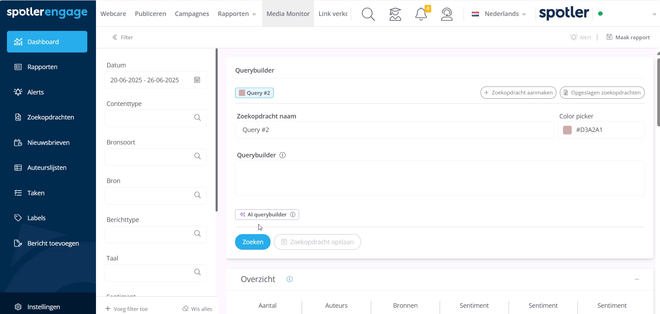The width and height of the screenshot is (660, 314).
Task: Focus the Bron filter field
Action: 156,196
